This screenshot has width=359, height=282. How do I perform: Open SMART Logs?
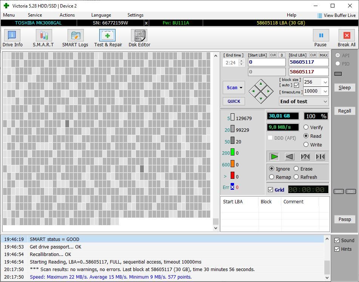coord(75,38)
